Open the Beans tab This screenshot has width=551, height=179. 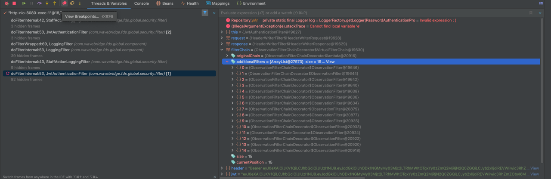(x=165, y=3)
